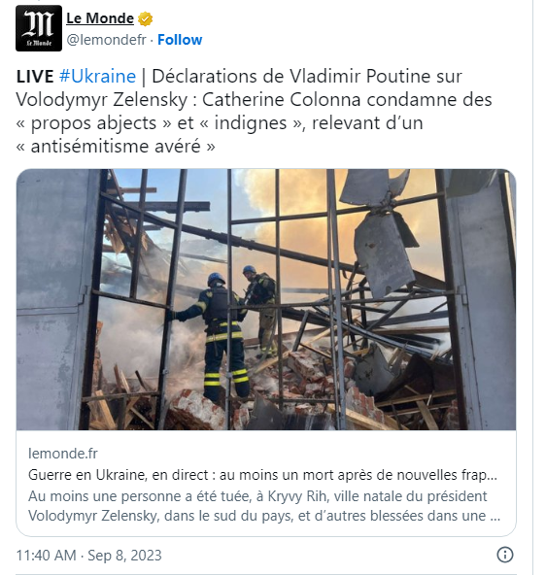Click the propos abjects quote text
The width and height of the screenshot is (546, 575).
point(93,122)
